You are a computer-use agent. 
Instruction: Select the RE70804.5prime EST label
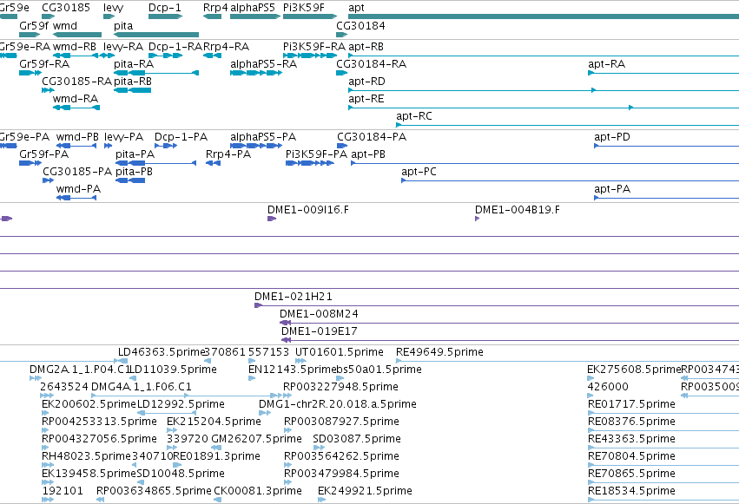631,456
